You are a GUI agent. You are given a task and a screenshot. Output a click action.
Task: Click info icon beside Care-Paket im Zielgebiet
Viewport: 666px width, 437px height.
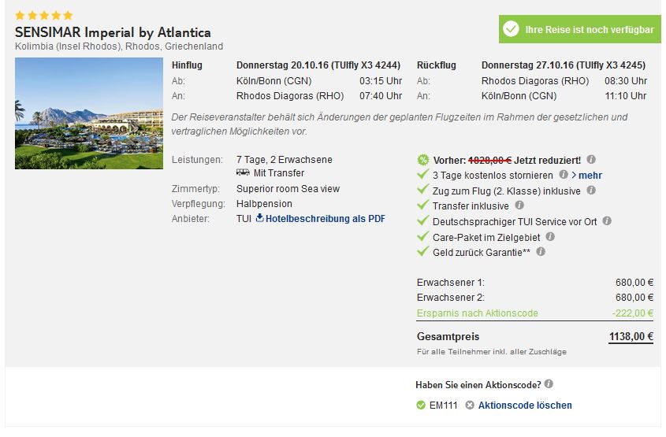tap(550, 236)
